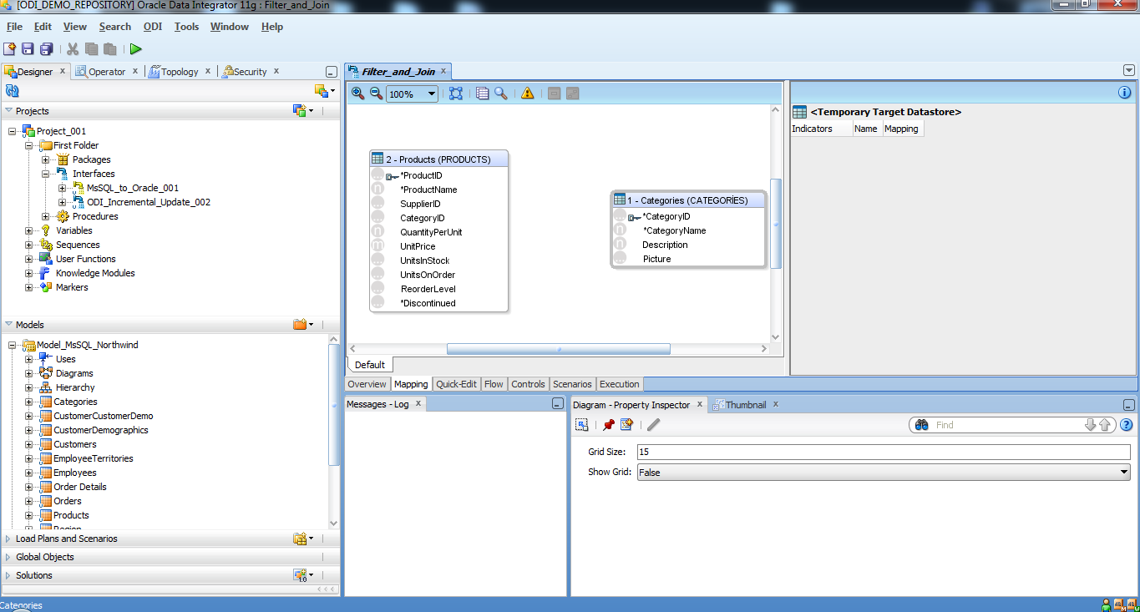Switch to the Flow tab

click(x=494, y=384)
